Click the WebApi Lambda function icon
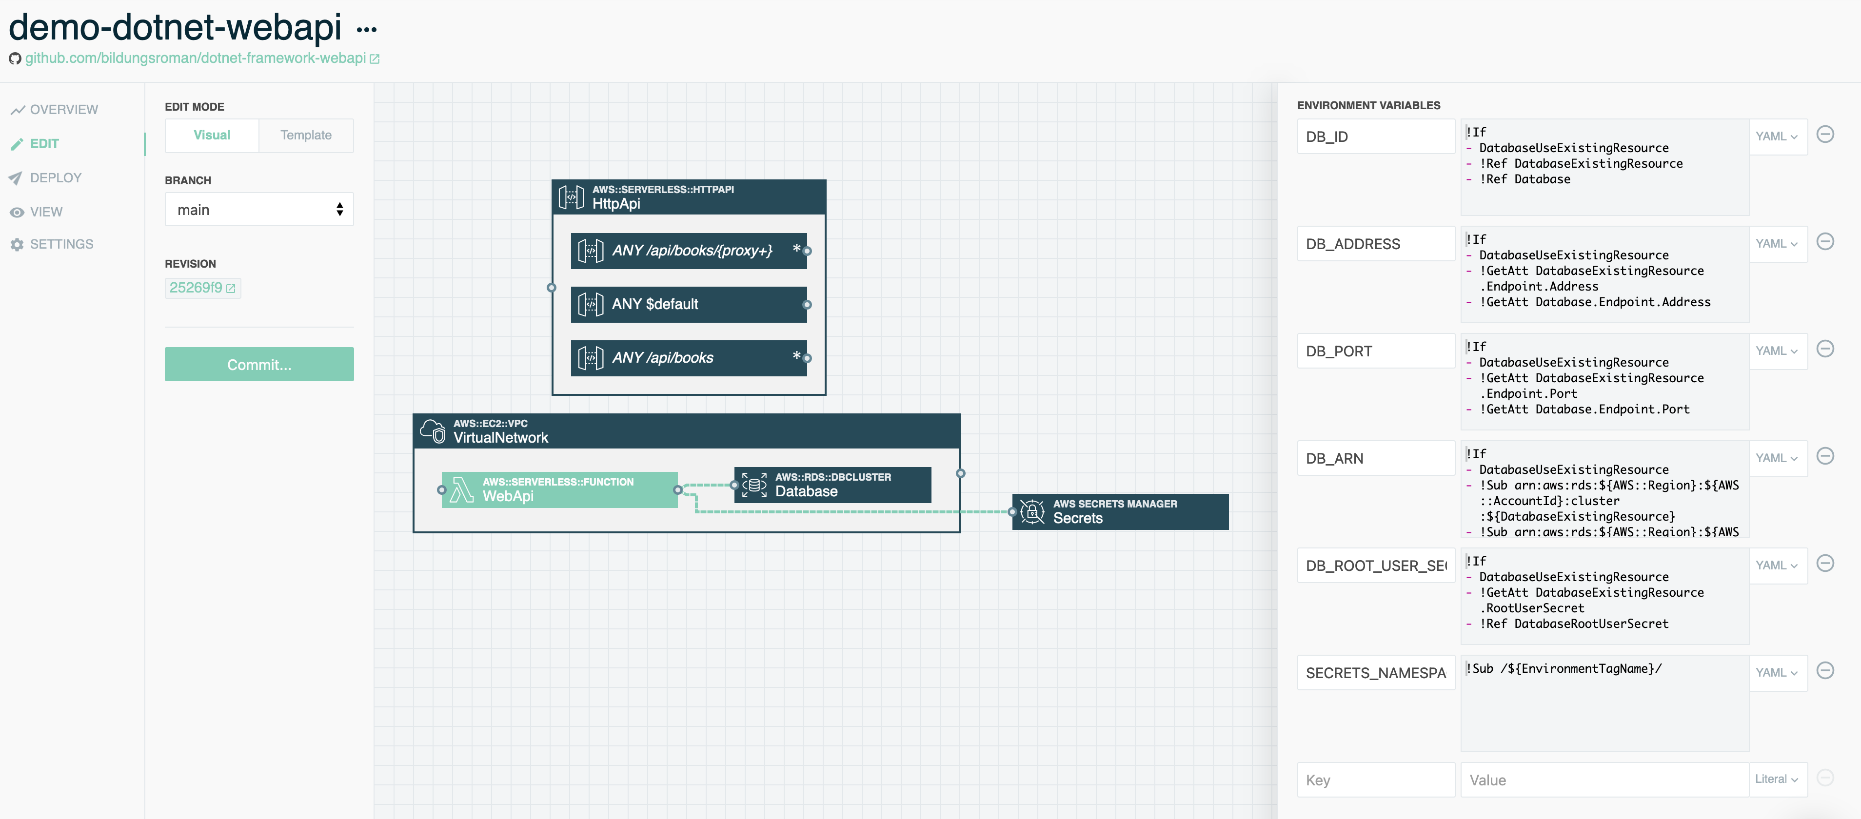The height and width of the screenshot is (819, 1861). tap(461, 489)
